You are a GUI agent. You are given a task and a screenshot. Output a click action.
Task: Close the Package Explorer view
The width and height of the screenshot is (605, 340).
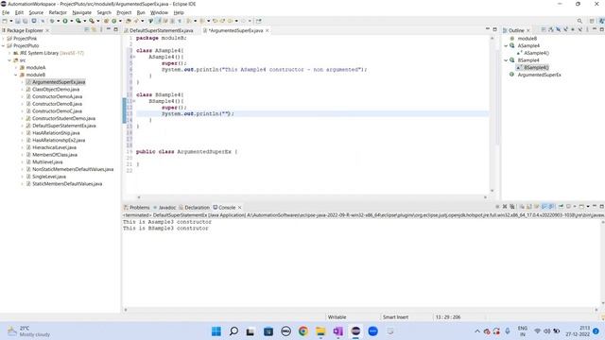coord(47,30)
